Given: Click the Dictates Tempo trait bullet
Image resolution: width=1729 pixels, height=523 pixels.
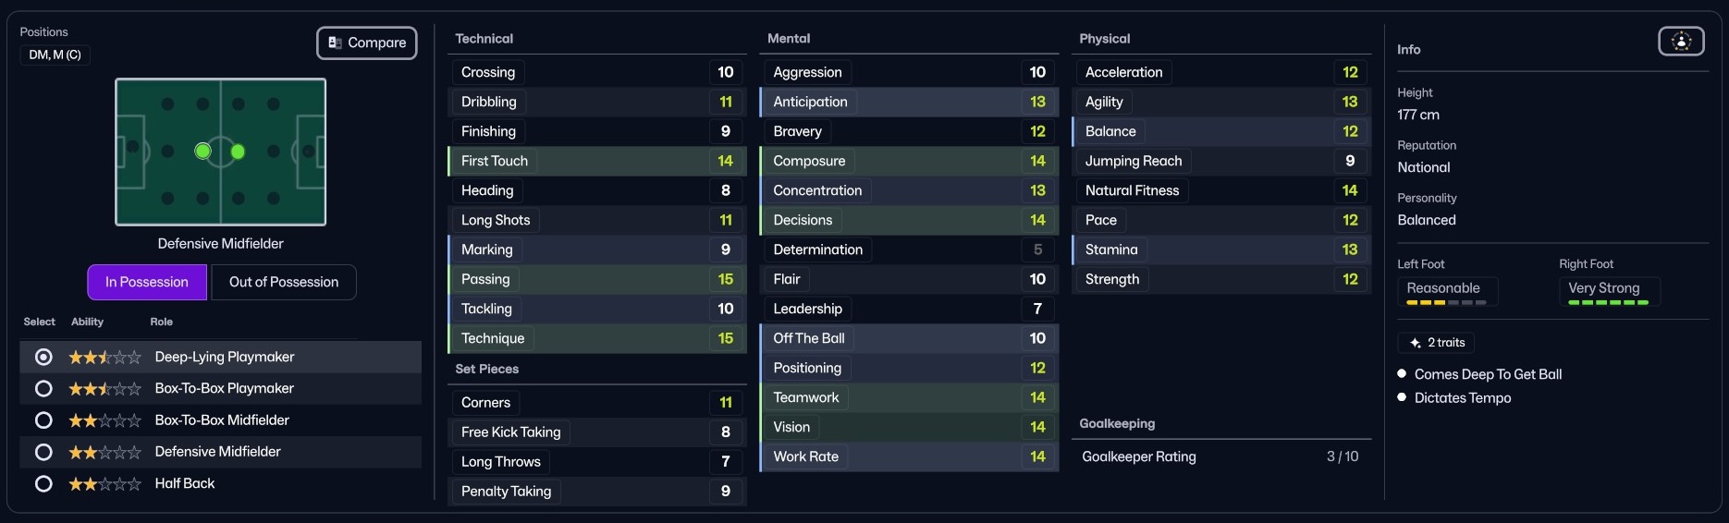Looking at the screenshot, I should [x=1402, y=397].
